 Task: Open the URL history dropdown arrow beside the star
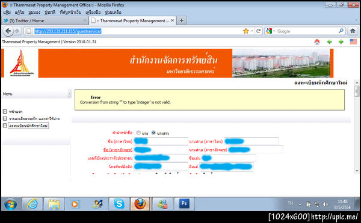coord(252,31)
